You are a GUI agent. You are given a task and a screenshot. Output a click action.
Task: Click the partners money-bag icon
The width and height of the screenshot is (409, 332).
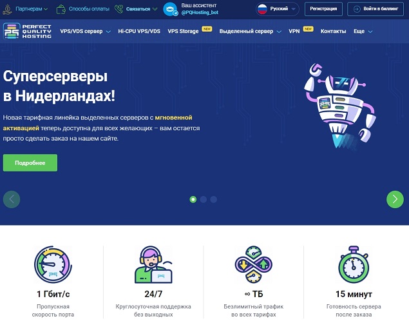7,9
